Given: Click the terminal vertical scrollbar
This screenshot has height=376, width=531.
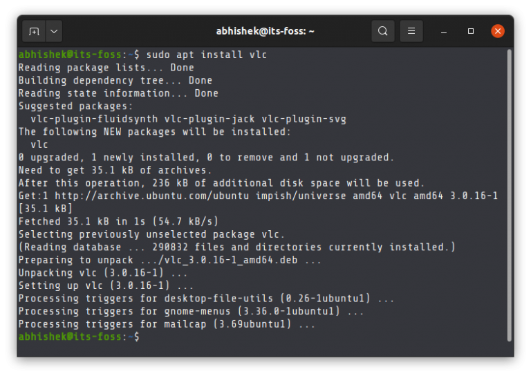Looking at the screenshot, I should pyautogui.click(x=509, y=196).
